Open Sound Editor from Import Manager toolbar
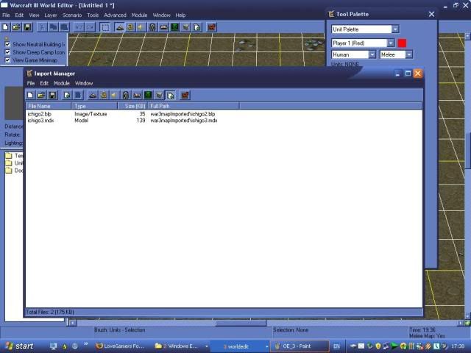The width and height of the screenshot is (471, 353). pyautogui.click(x=115, y=95)
